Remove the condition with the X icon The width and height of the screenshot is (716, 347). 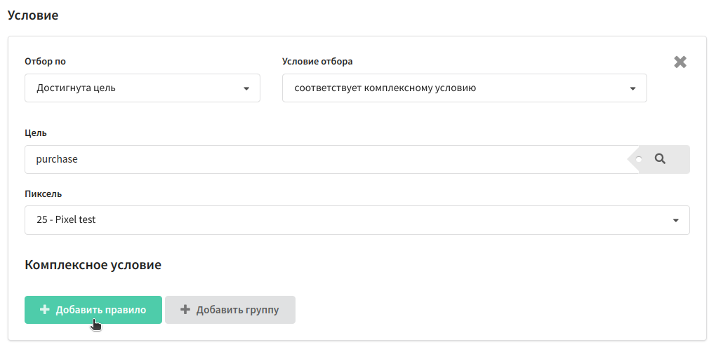pyautogui.click(x=680, y=62)
